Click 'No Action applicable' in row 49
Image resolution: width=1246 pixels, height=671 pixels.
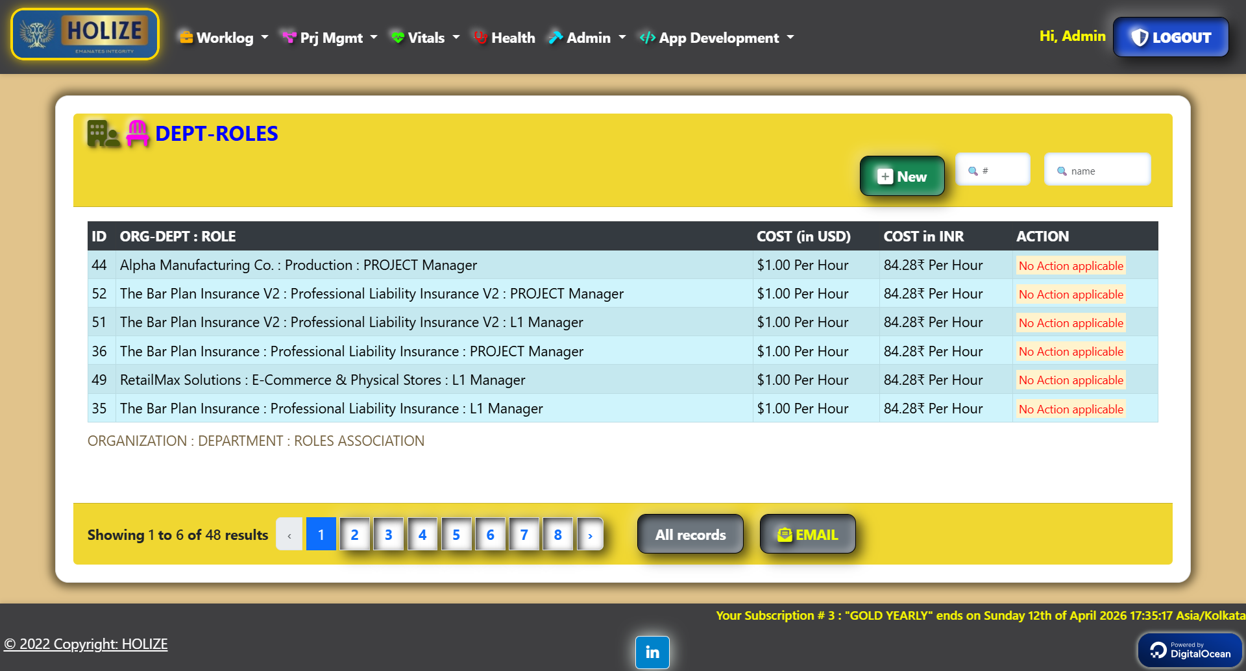pos(1071,380)
